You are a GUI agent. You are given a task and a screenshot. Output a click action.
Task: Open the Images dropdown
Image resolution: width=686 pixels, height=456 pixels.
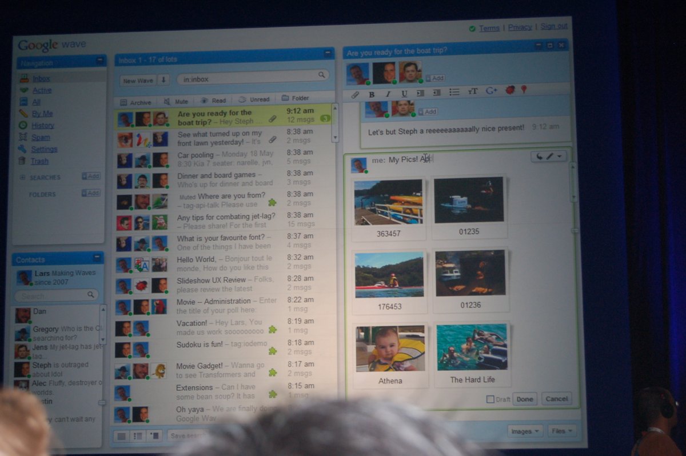(x=525, y=431)
